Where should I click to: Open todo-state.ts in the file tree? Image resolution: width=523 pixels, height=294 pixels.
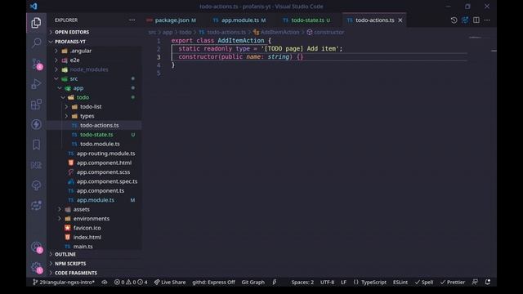pyautogui.click(x=96, y=135)
